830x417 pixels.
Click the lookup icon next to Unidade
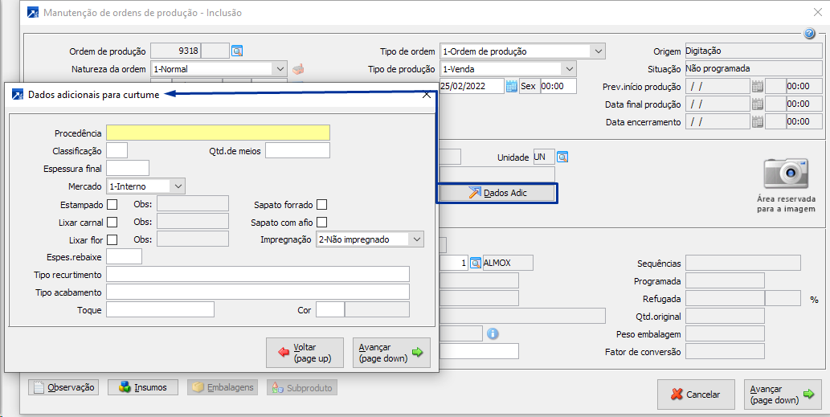[562, 157]
